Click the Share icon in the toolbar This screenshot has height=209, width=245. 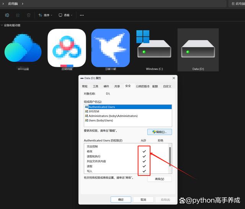[x=18, y=15]
